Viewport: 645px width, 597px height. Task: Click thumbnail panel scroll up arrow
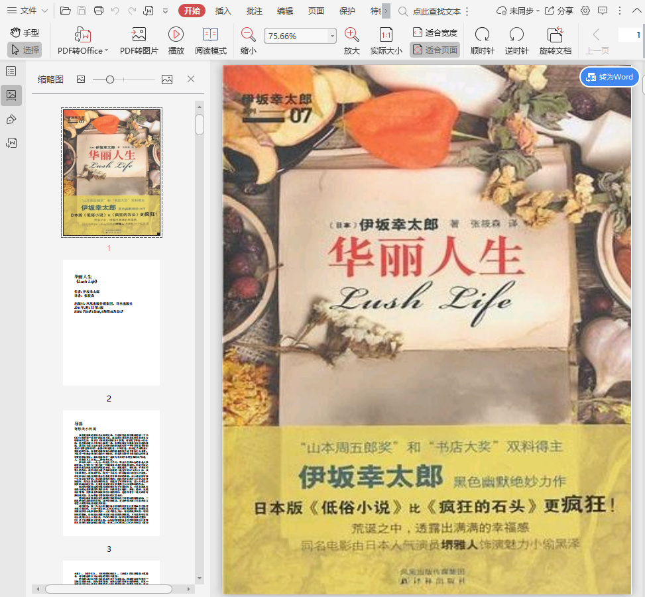[x=200, y=107]
